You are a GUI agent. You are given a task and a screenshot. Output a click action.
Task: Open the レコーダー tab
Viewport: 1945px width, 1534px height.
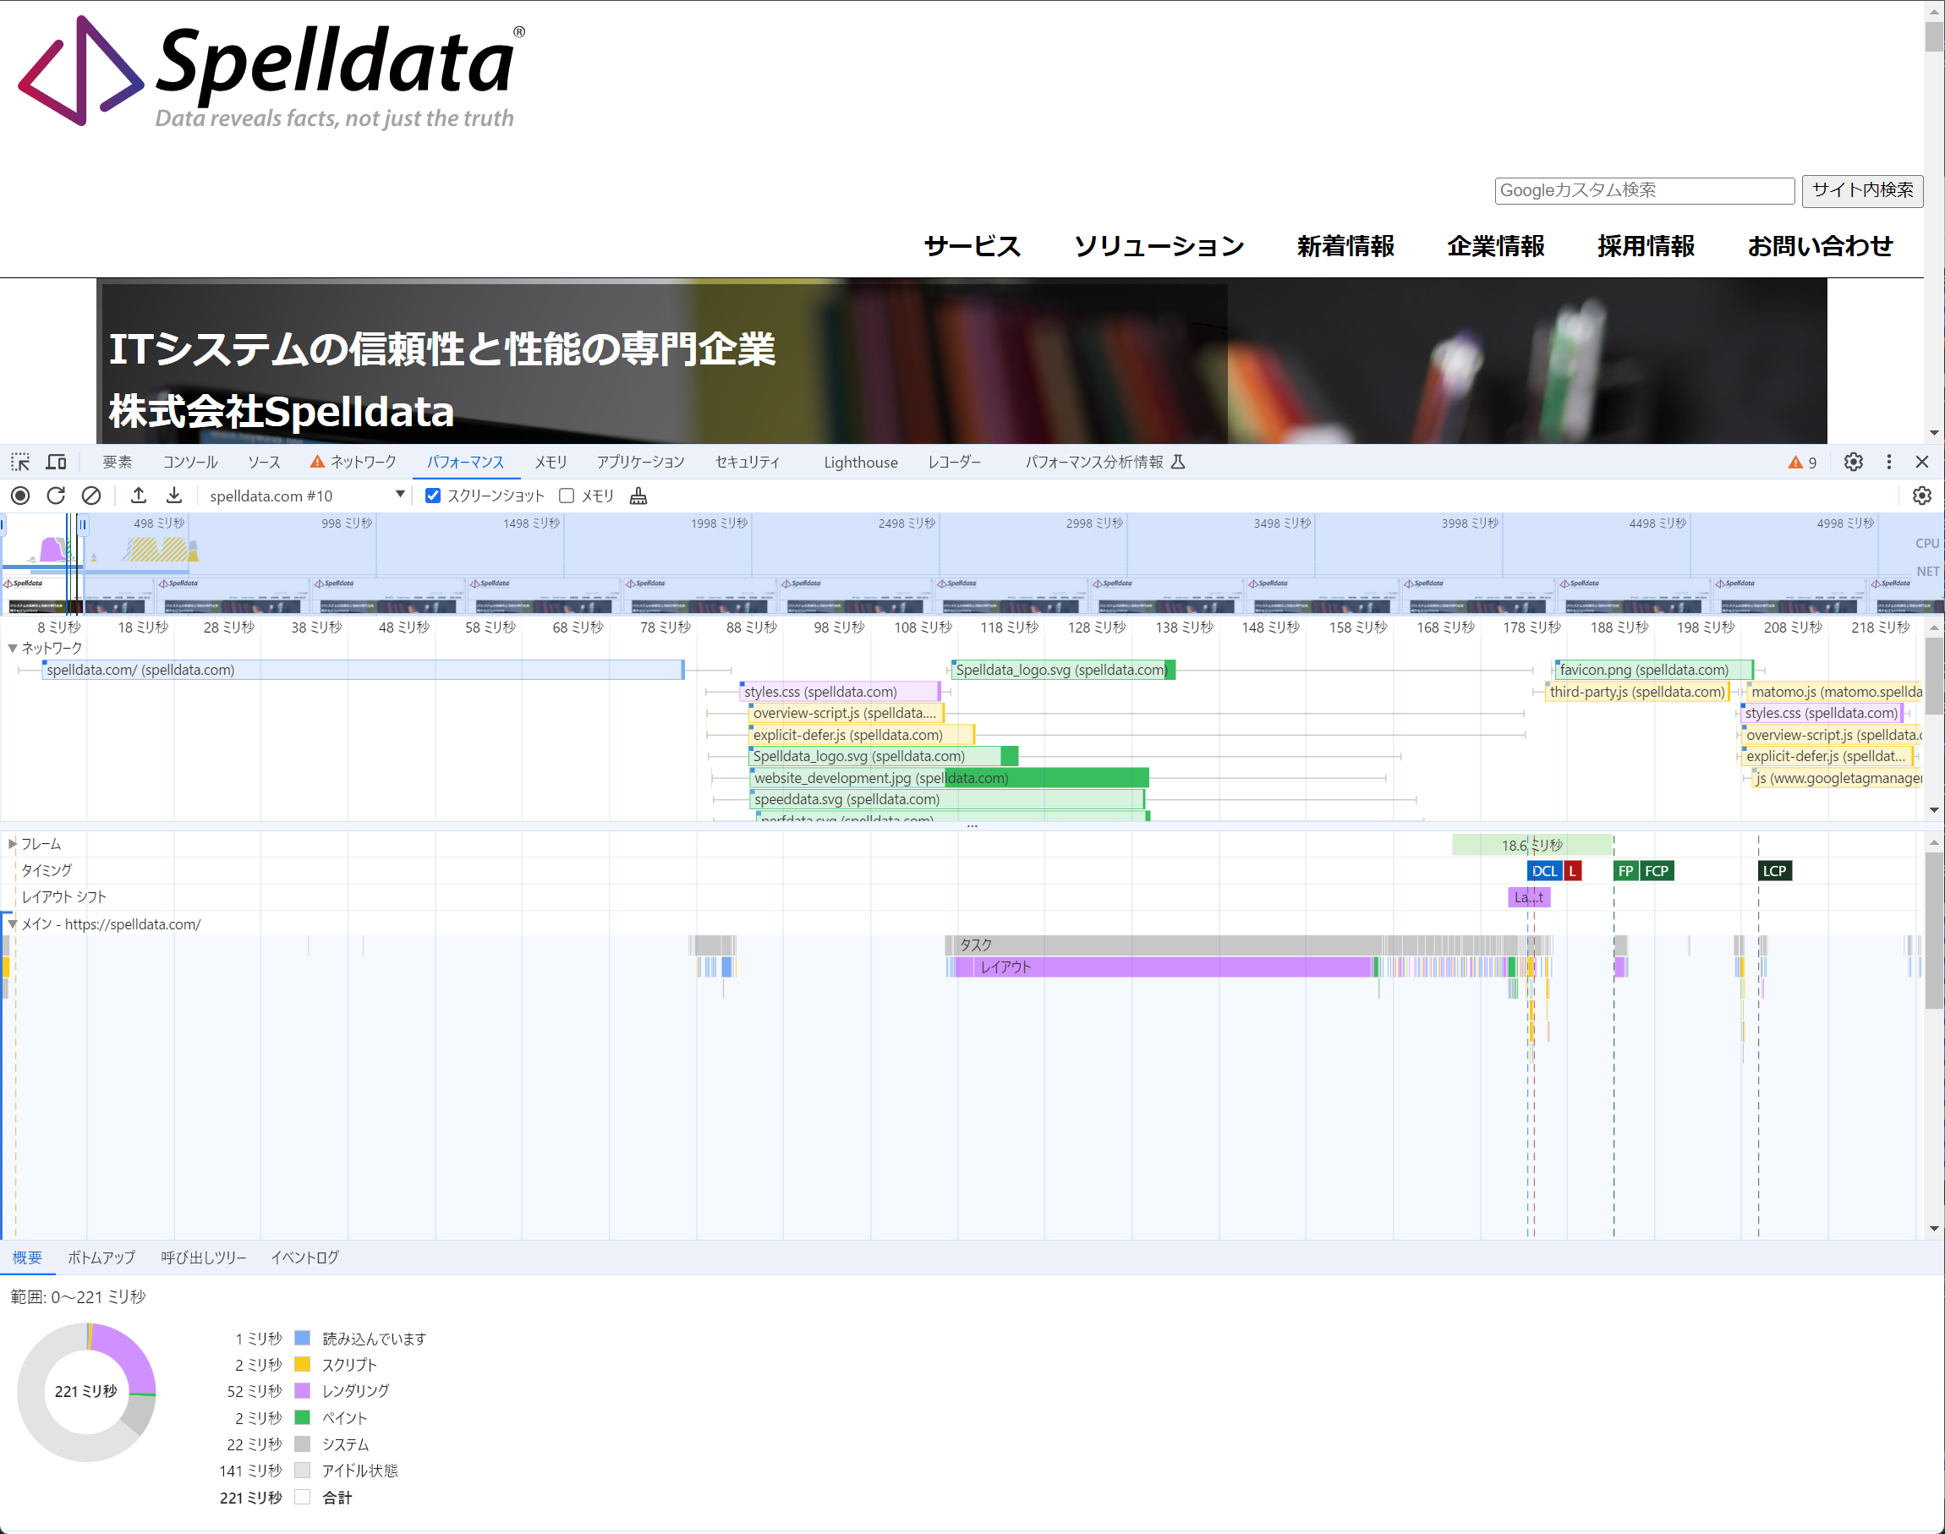(955, 462)
